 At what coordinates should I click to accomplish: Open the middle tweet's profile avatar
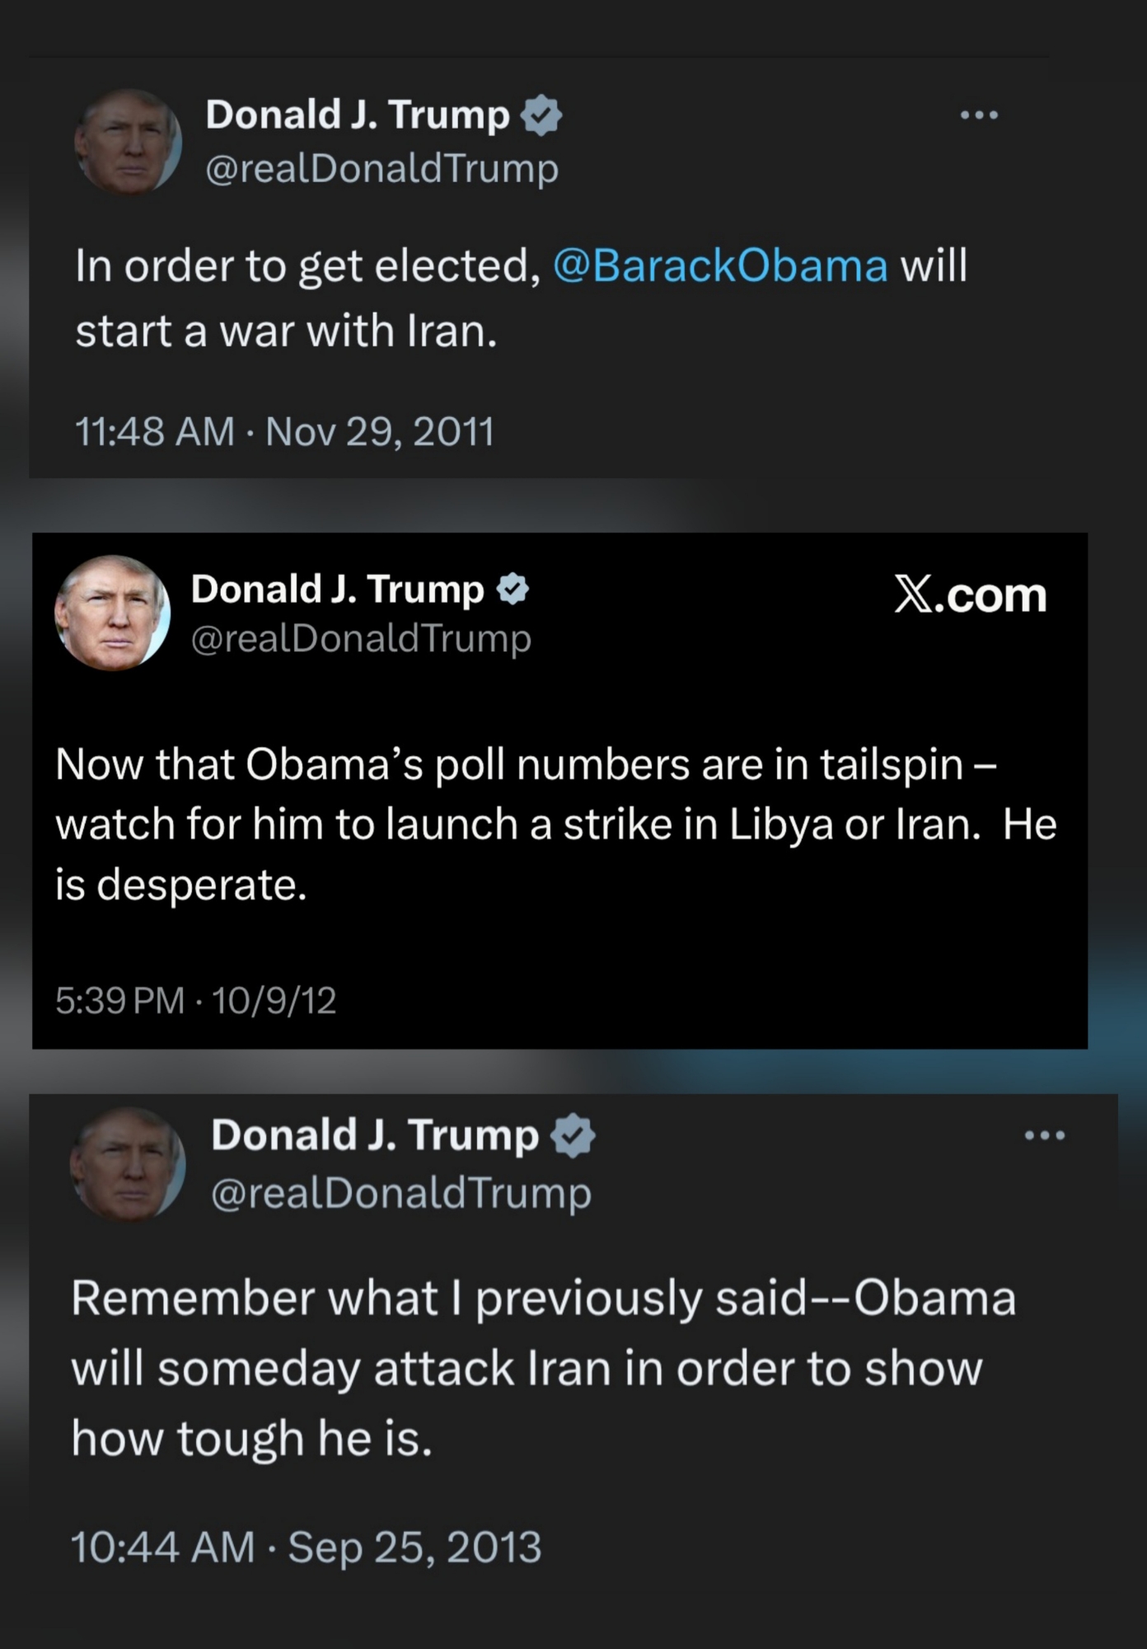coord(112,613)
